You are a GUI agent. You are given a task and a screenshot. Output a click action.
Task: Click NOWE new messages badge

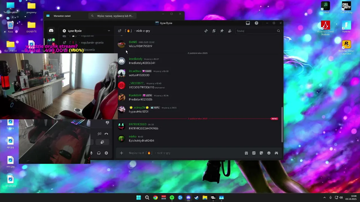[274, 119]
